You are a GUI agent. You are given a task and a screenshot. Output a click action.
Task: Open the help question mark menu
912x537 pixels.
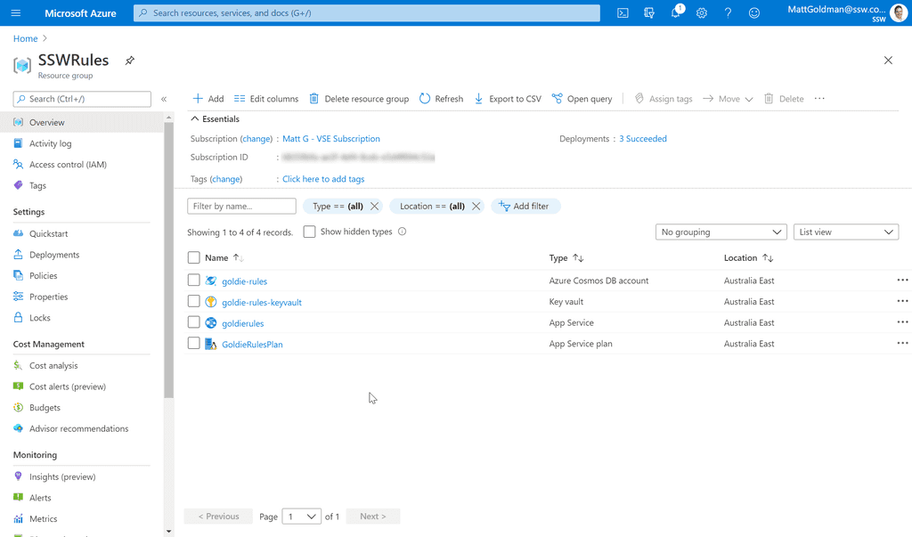click(729, 12)
